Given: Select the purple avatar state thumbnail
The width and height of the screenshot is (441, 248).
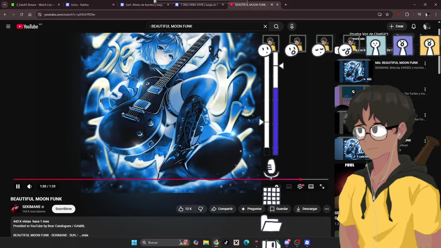Looking at the screenshot, I should pos(402,45).
